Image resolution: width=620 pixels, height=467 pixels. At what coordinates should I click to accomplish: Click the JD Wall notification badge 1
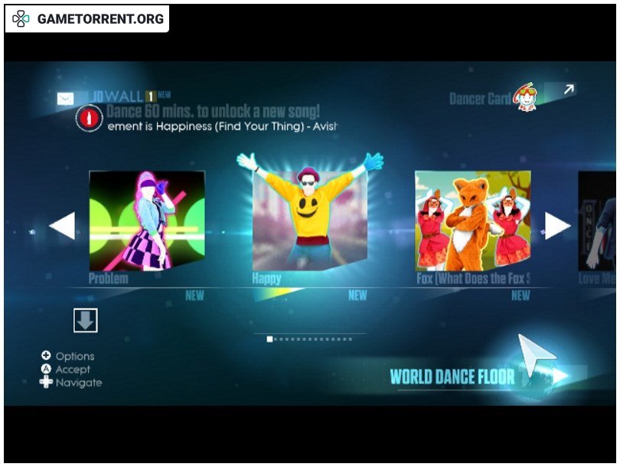pos(150,96)
